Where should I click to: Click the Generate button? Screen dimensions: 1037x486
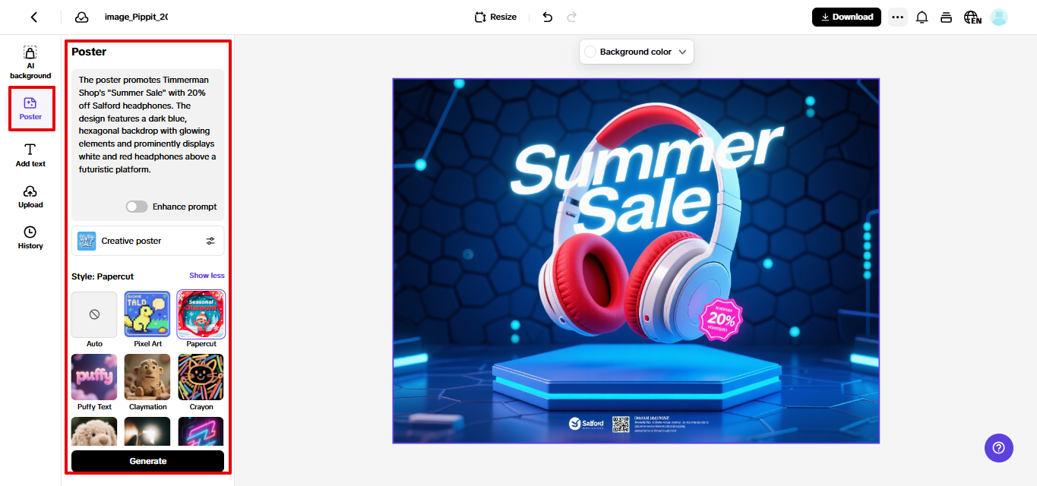click(x=148, y=461)
